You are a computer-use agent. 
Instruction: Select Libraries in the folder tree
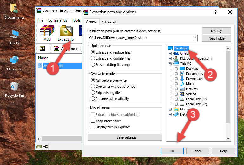[x=185, y=109]
